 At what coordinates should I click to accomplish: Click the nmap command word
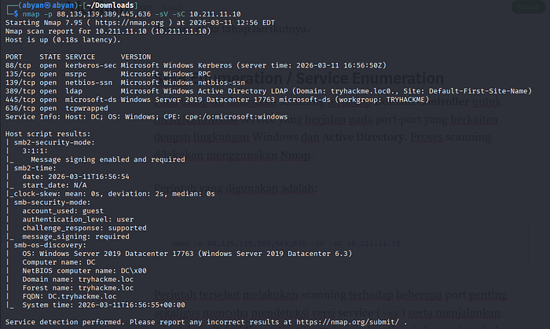(31, 14)
